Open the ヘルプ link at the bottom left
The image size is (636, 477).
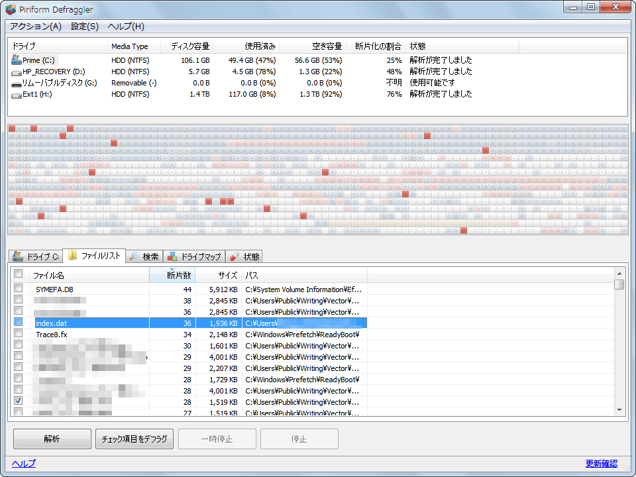pyautogui.click(x=24, y=464)
